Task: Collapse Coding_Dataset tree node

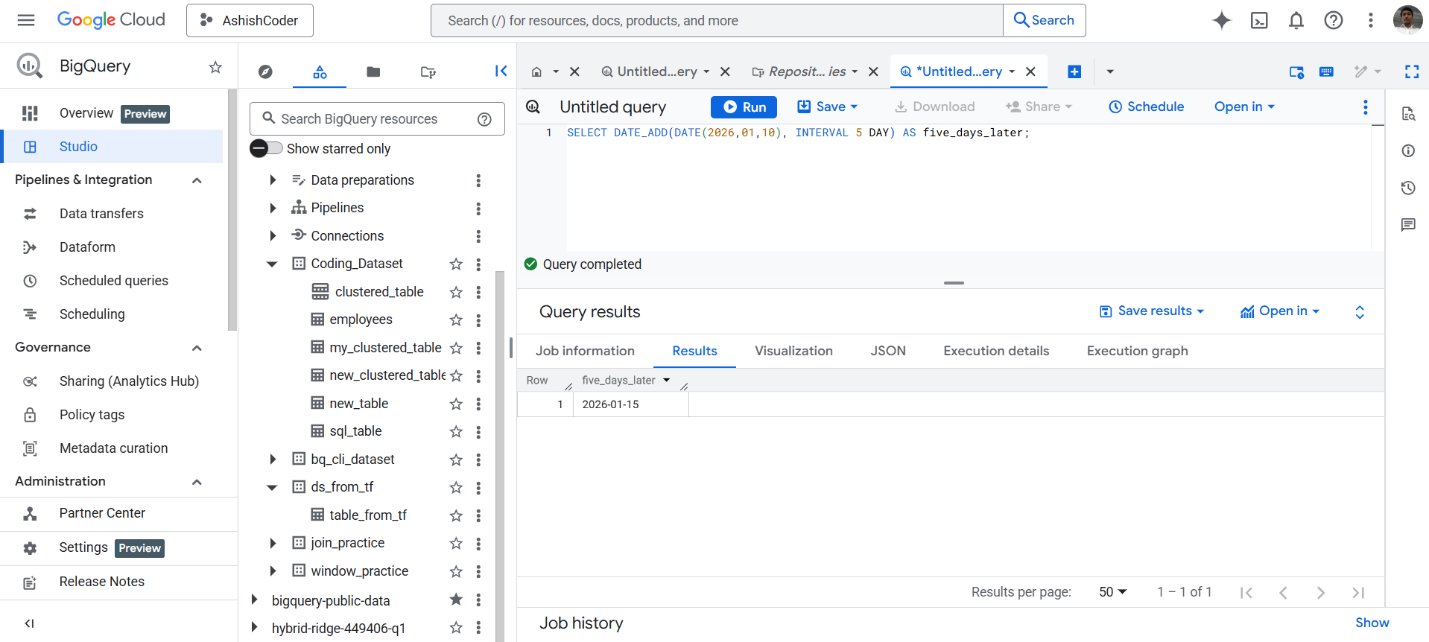Action: 272,264
